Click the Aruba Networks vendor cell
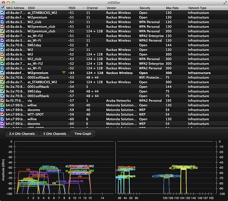The image size is (228, 201). coord(119,100)
